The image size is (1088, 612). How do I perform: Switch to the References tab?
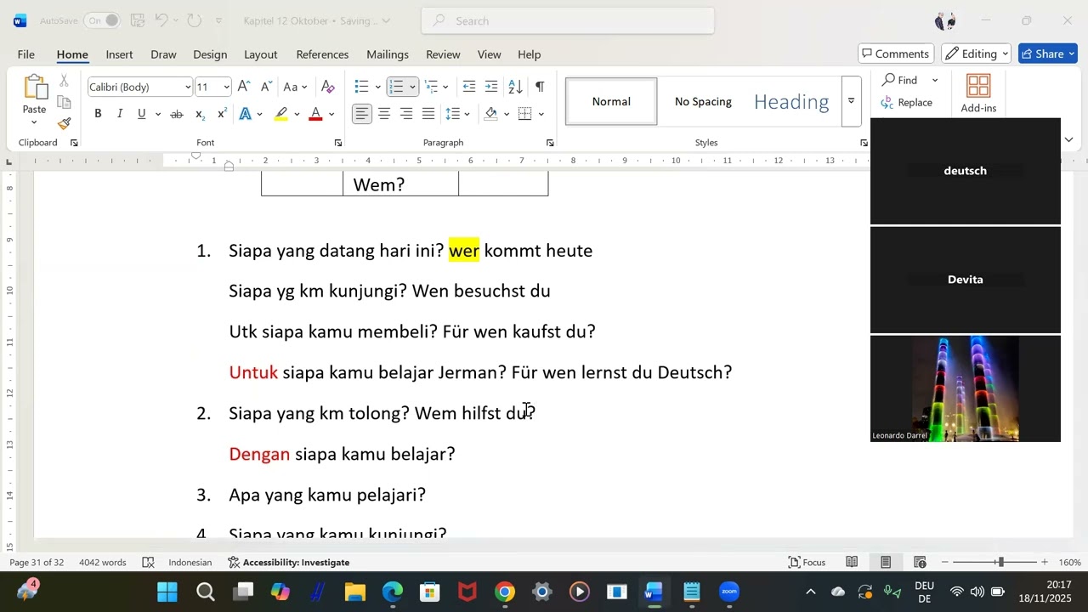(x=322, y=54)
